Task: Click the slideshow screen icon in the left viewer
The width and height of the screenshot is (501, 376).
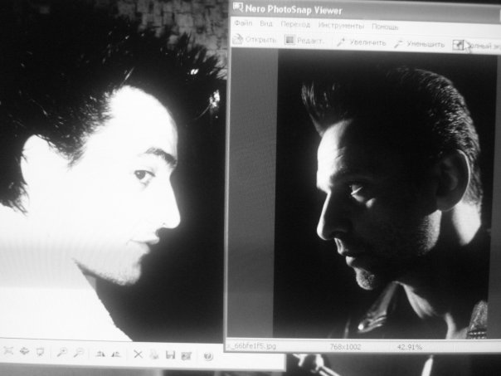Action: [x=40, y=352]
